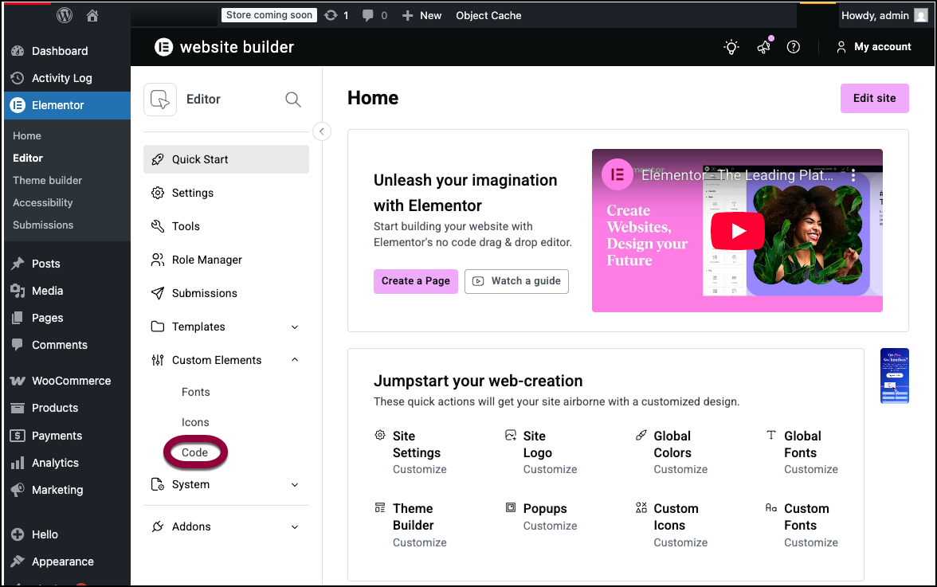The image size is (937, 587).
Task: Open Role Manager in Editor menu
Action: click(x=206, y=260)
